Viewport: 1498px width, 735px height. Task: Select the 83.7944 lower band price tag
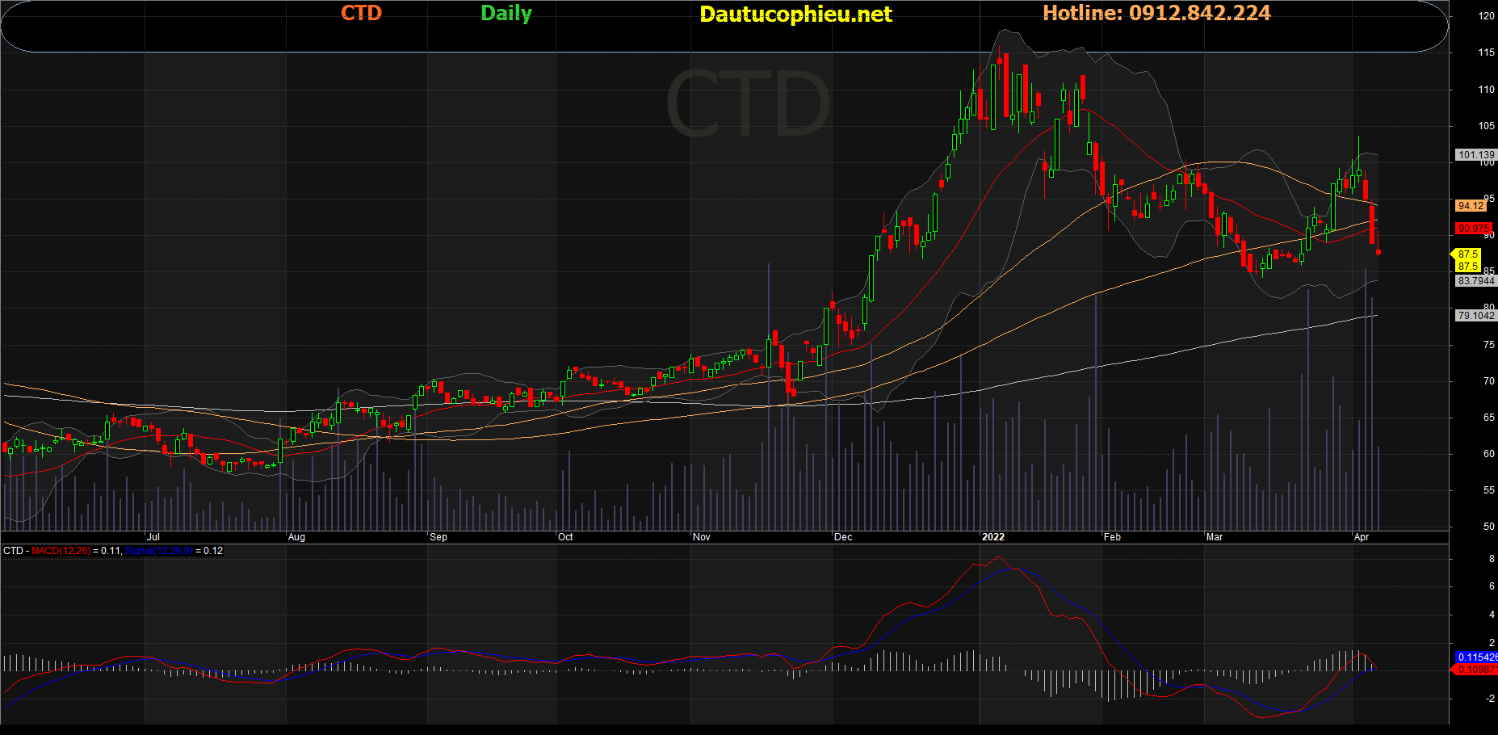1475,281
